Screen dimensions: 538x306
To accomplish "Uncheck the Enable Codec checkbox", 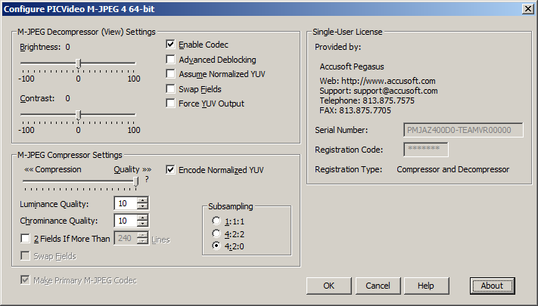I will tap(171, 45).
